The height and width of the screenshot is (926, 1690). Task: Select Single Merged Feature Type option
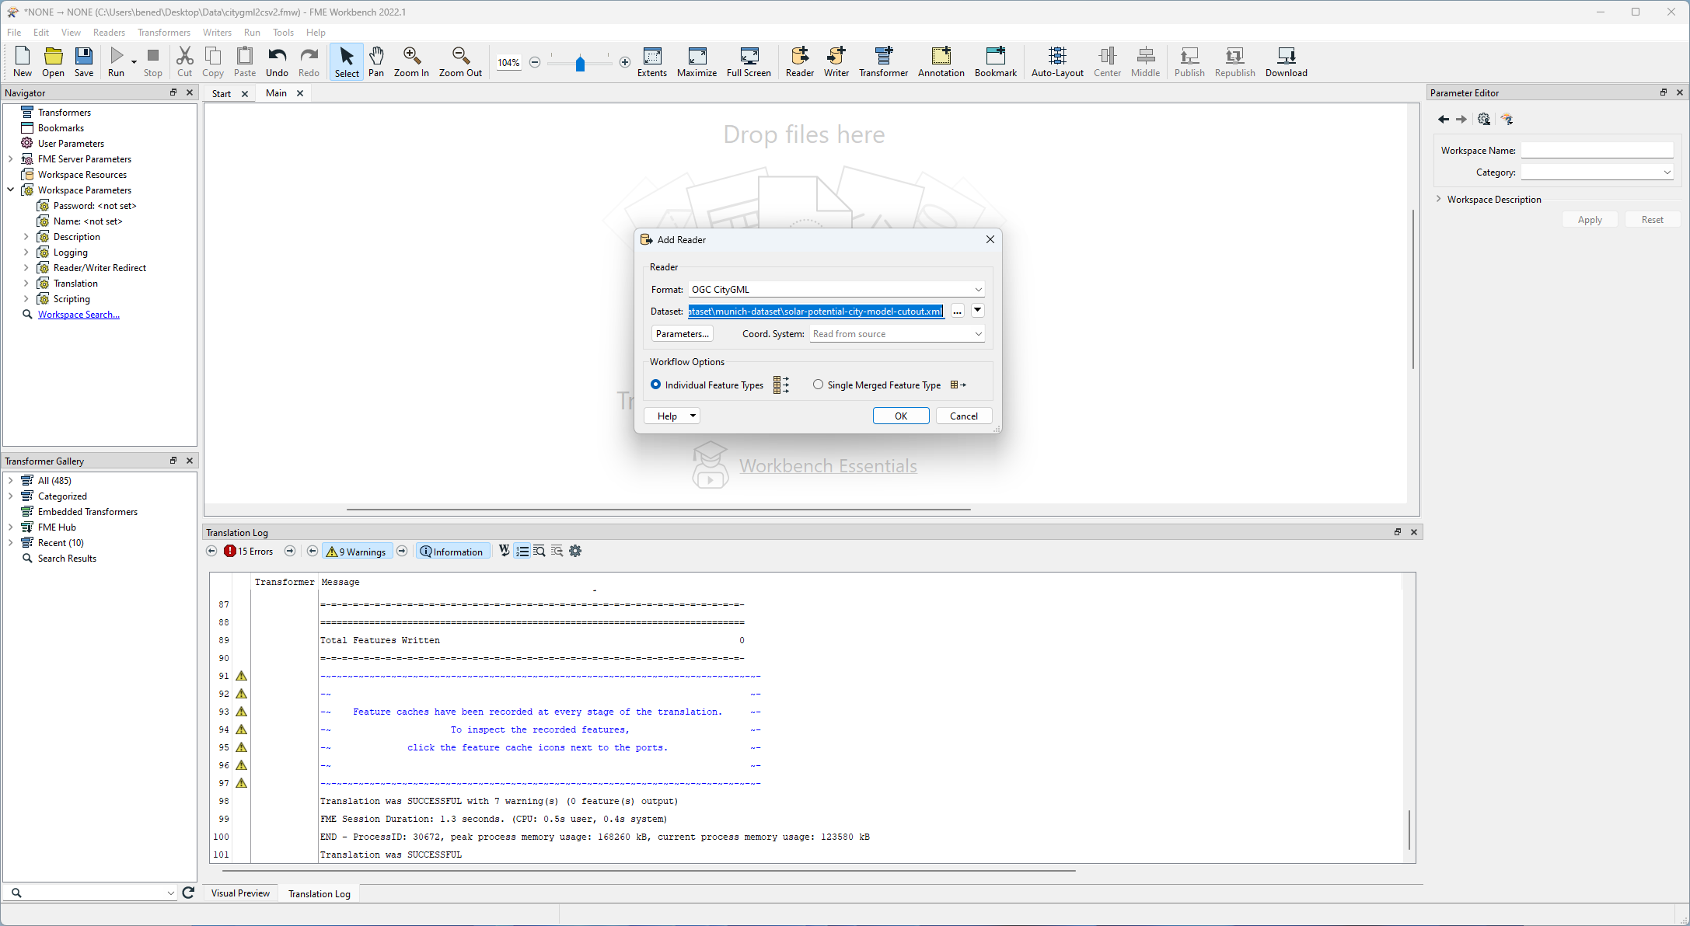[x=819, y=385]
